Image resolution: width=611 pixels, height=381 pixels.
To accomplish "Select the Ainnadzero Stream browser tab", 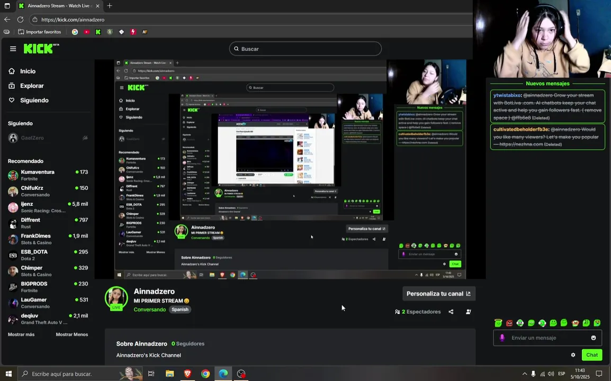I will 60,6.
